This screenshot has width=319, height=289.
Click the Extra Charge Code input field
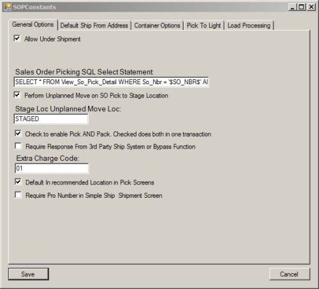pos(52,168)
